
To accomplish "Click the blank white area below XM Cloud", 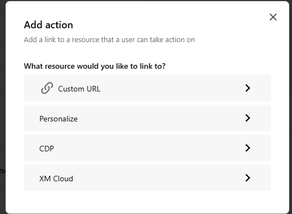I will click(x=147, y=202).
